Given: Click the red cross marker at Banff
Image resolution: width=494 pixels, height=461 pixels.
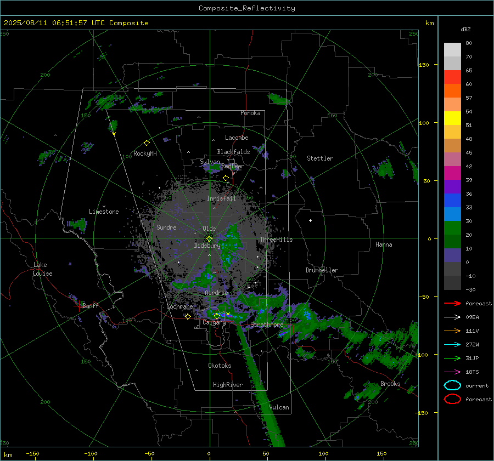Looking at the screenshot, I should [78, 305].
